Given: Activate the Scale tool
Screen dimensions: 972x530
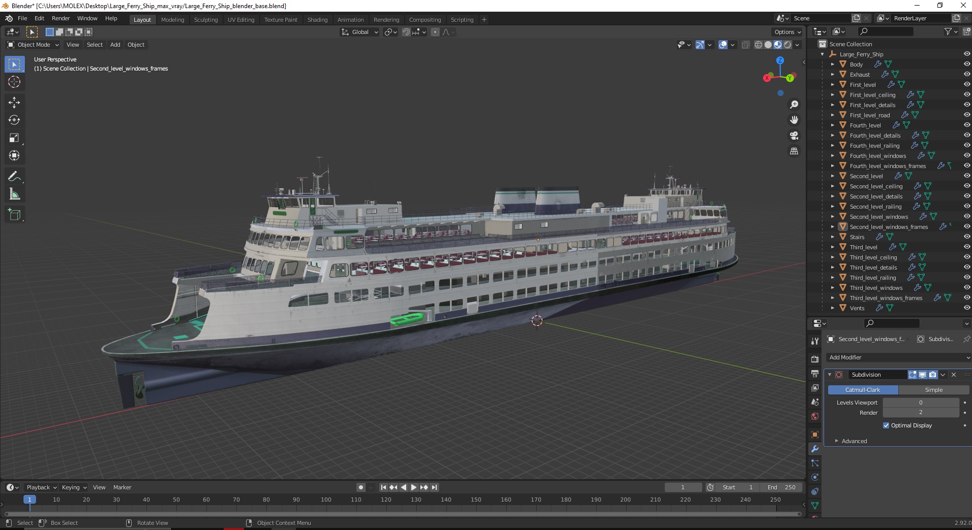Looking at the screenshot, I should click(14, 138).
